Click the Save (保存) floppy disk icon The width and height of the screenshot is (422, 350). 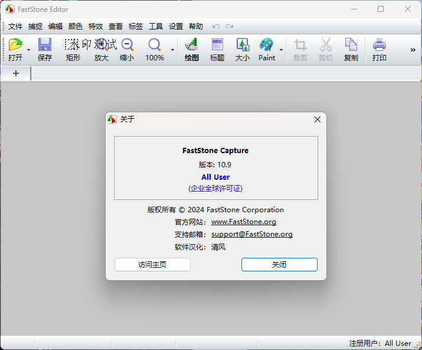coord(45,44)
